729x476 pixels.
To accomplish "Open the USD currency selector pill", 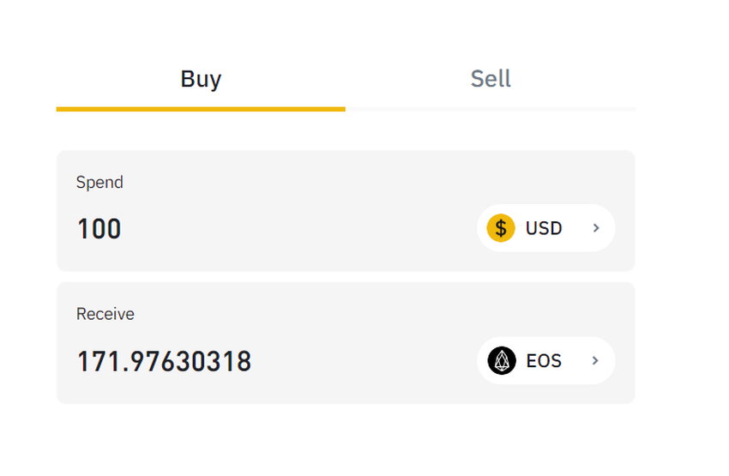I will [545, 228].
